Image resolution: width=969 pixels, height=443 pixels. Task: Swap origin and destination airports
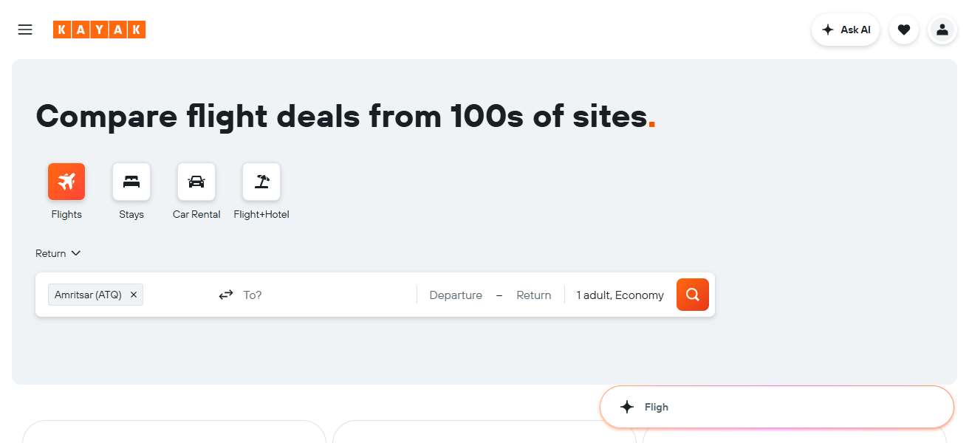[x=226, y=295]
